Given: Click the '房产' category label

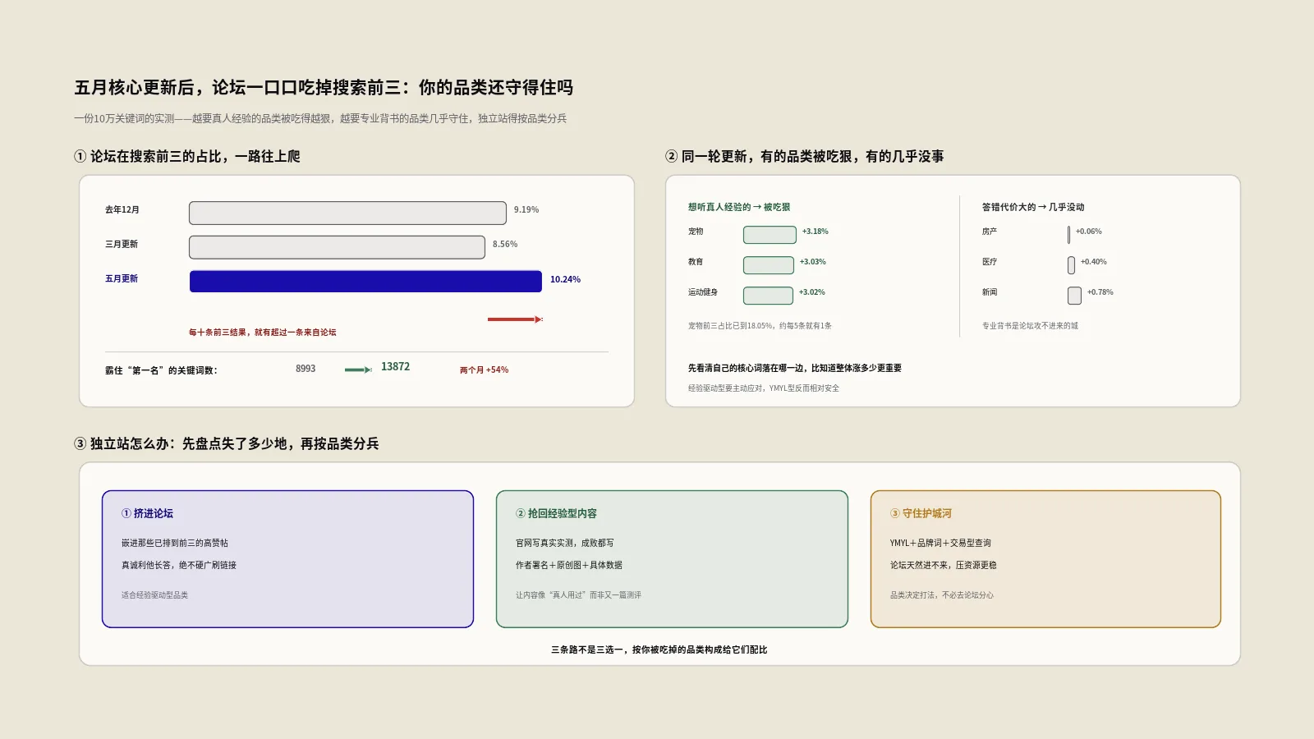Looking at the screenshot, I should 990,232.
